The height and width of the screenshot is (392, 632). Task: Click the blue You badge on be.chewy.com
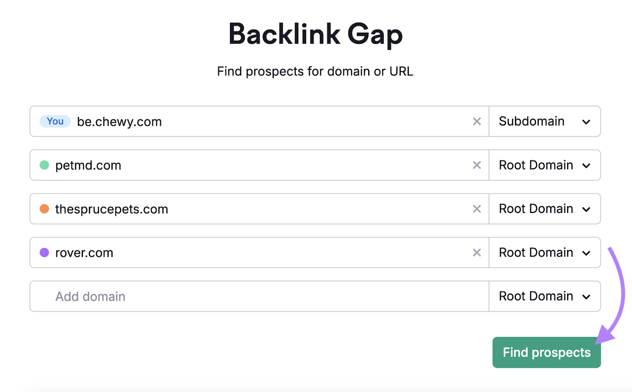55,121
